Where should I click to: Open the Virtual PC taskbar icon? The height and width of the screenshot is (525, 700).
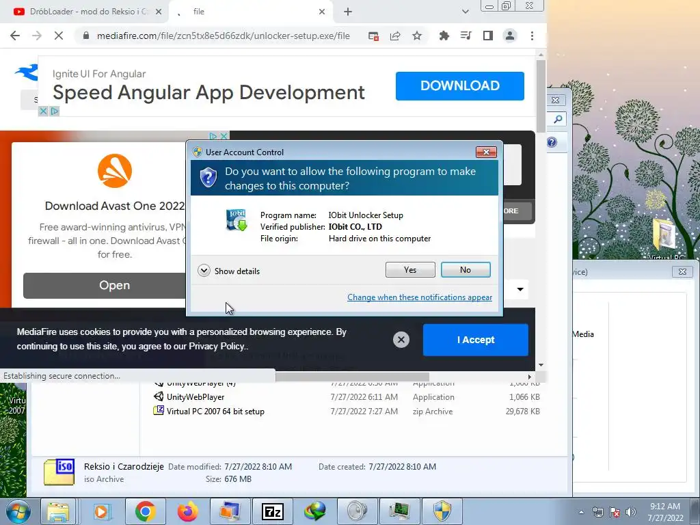point(230,511)
